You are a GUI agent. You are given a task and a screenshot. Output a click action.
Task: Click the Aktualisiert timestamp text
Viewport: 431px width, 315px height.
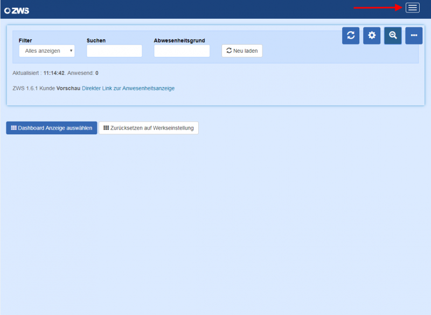(54, 73)
